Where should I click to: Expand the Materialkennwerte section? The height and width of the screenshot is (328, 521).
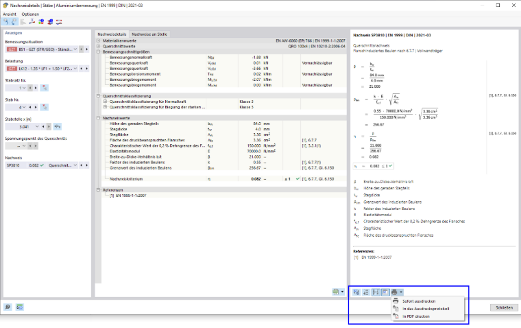[x=98, y=40]
